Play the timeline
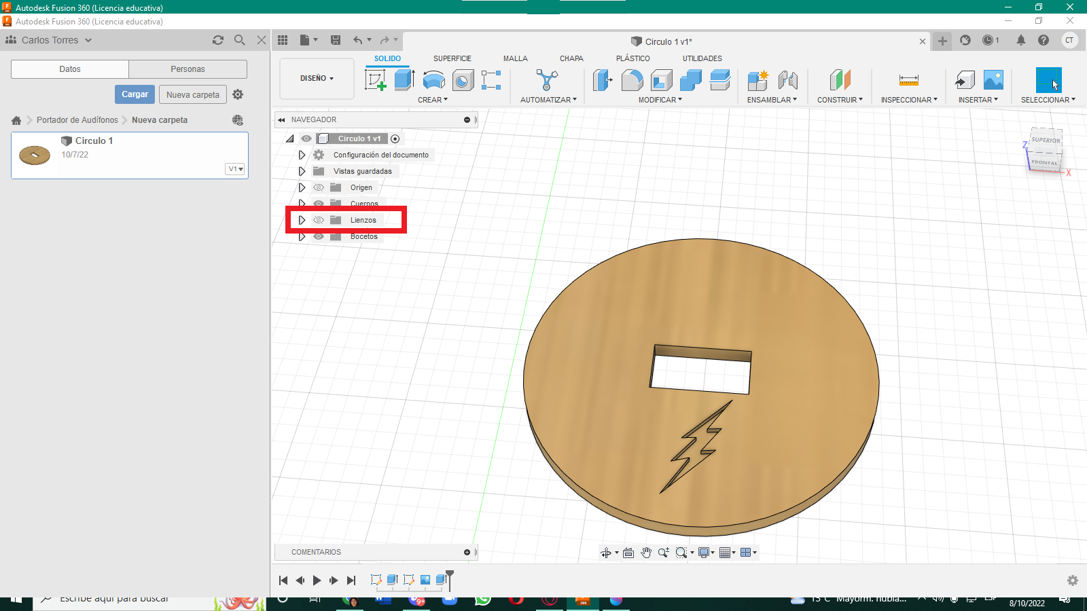1087x611 pixels. click(x=317, y=580)
